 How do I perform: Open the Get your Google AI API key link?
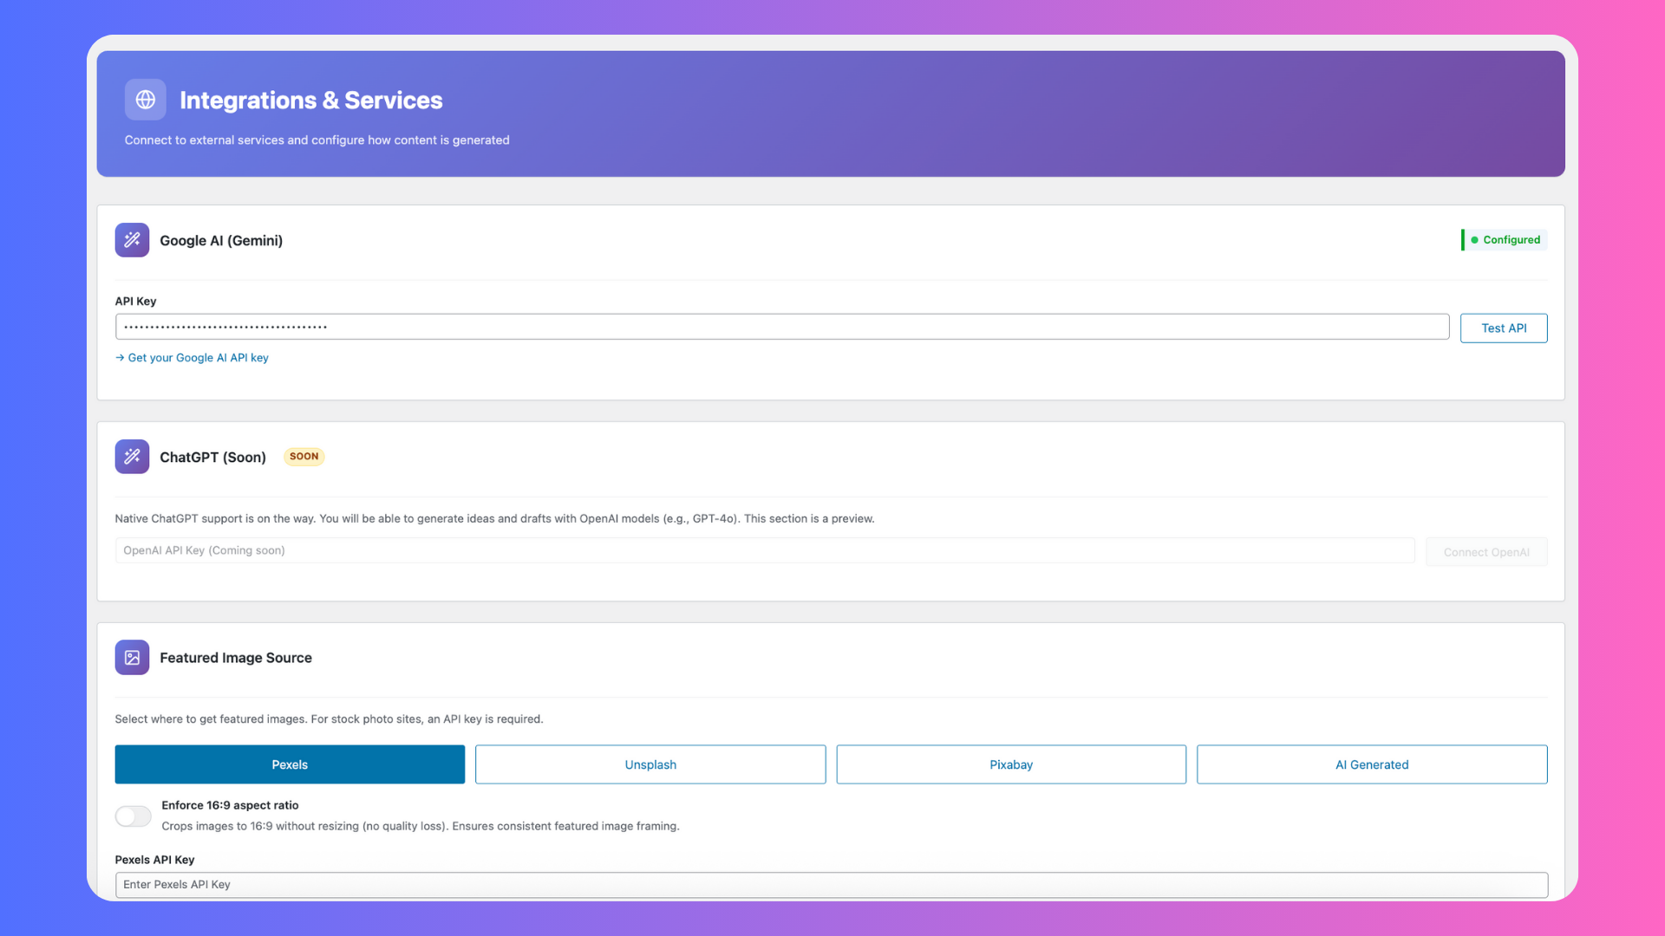[198, 358]
